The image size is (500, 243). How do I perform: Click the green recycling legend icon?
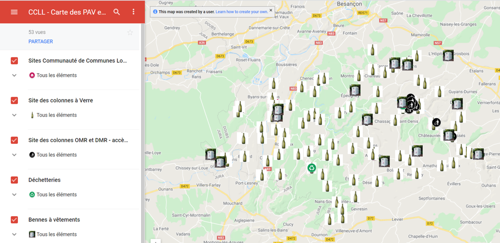coord(32,194)
